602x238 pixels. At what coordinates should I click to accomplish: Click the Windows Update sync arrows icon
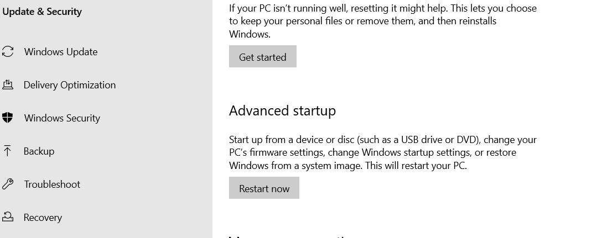(x=8, y=52)
